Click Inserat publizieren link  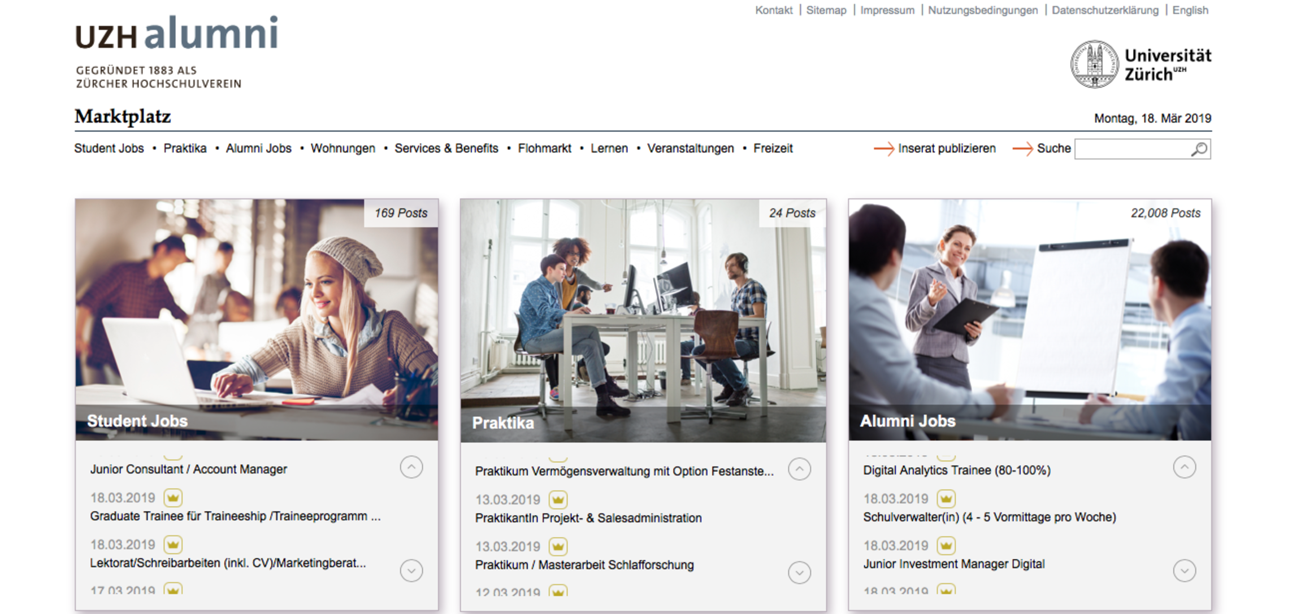click(x=946, y=149)
